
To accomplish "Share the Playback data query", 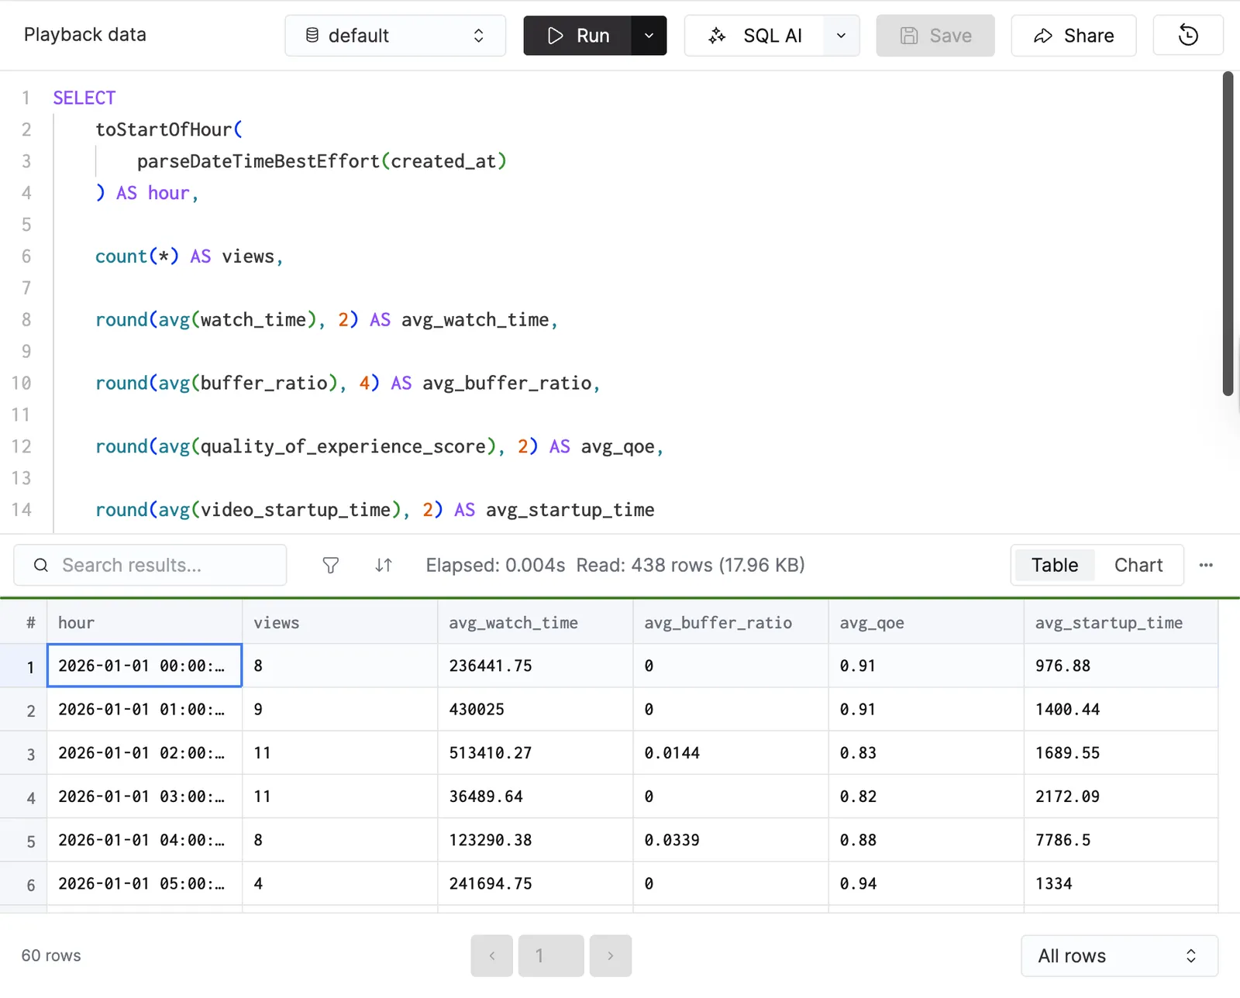I will pyautogui.click(x=1073, y=36).
